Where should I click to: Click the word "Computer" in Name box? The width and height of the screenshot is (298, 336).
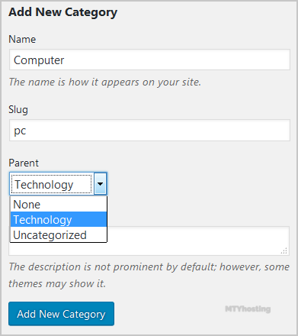click(x=39, y=60)
